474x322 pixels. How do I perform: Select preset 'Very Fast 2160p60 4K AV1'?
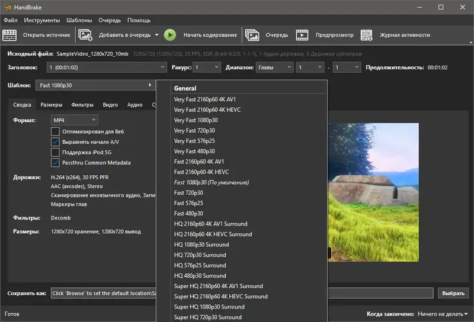tap(204, 99)
